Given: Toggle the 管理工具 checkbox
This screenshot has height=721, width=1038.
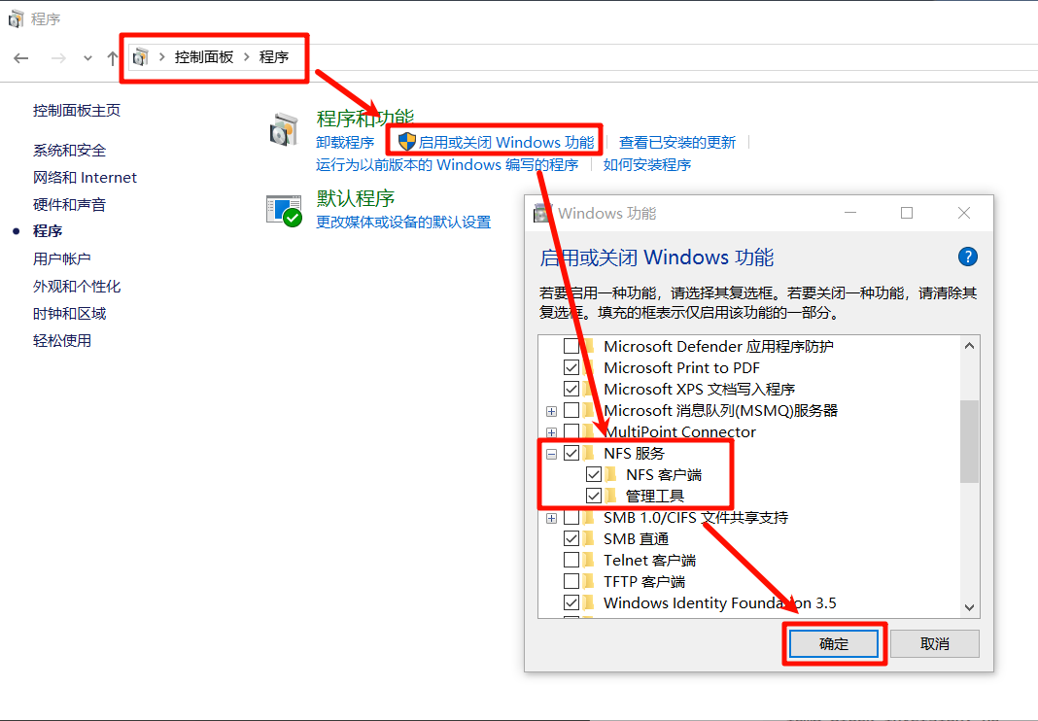Looking at the screenshot, I should tap(594, 496).
